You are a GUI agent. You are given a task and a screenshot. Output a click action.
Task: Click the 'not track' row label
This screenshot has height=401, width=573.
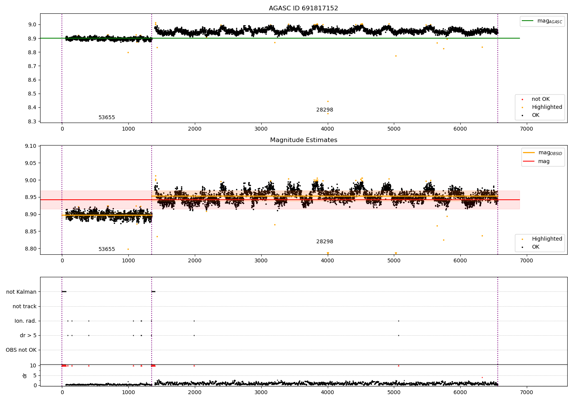24,306
